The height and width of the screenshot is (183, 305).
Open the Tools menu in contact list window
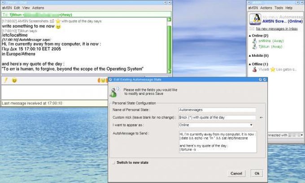click(279, 8)
